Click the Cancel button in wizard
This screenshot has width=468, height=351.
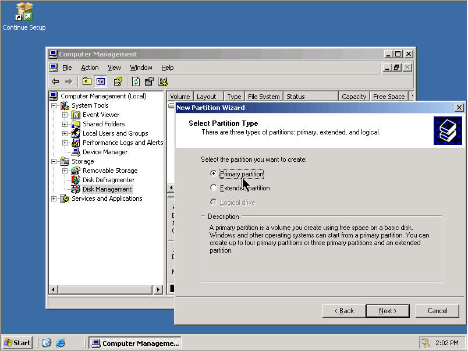click(437, 311)
